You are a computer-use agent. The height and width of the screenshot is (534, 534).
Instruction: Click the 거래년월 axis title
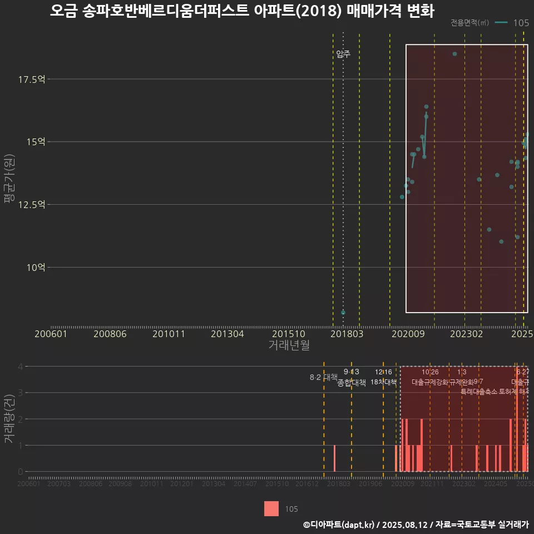pyautogui.click(x=289, y=345)
